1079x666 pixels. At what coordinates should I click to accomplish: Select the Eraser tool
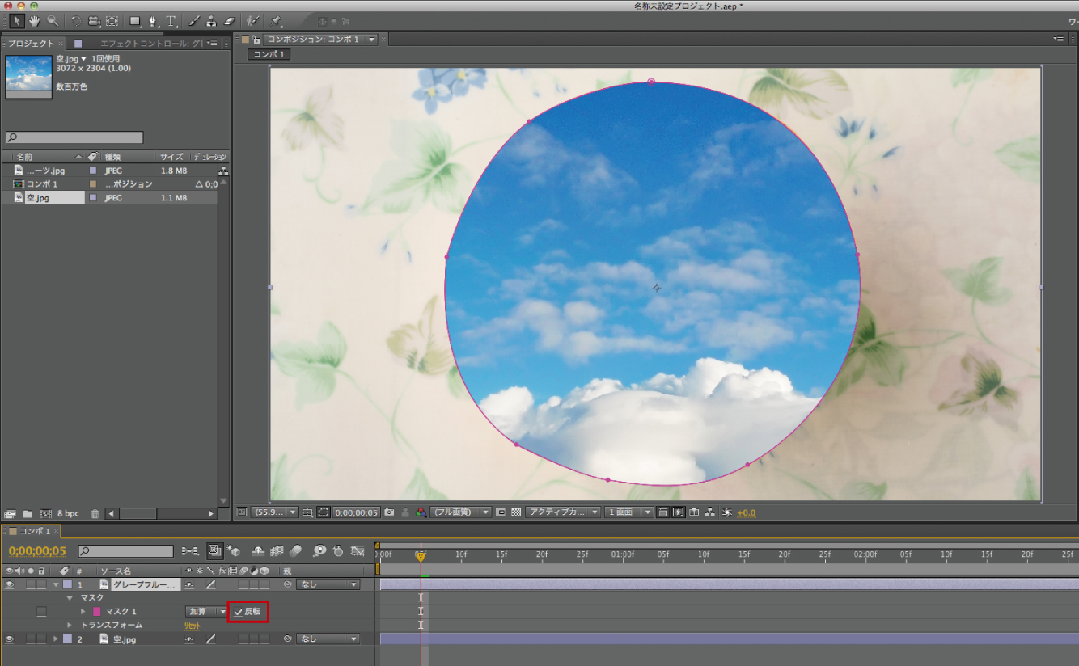(228, 21)
